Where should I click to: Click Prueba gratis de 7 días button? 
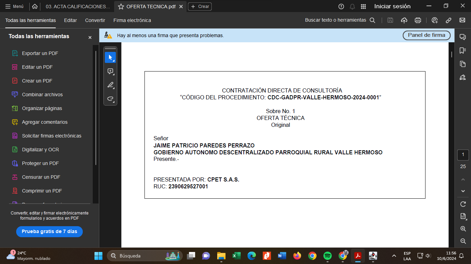[49, 232]
